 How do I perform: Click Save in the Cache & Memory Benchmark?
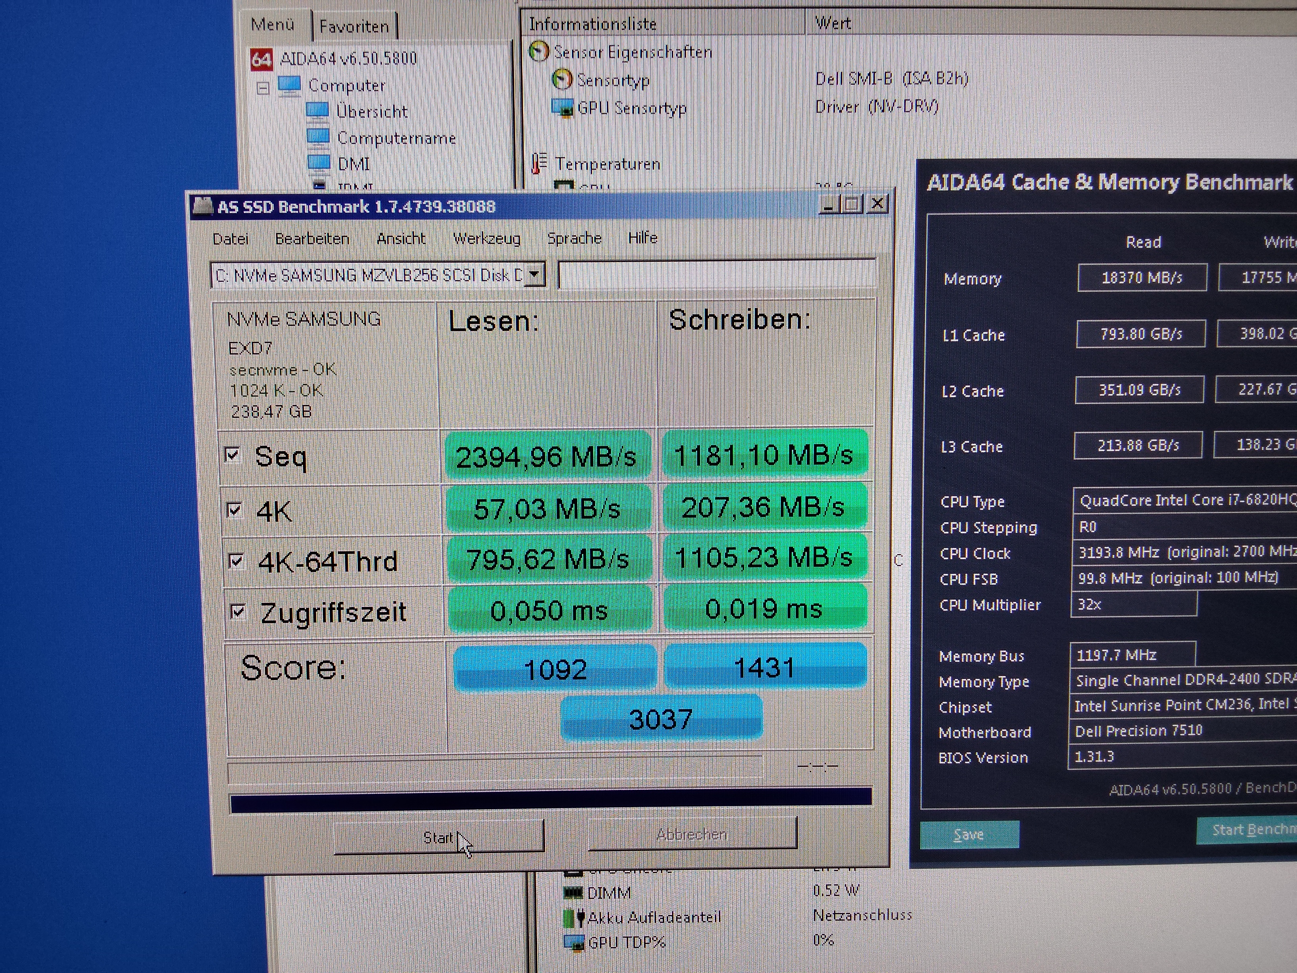click(x=969, y=835)
